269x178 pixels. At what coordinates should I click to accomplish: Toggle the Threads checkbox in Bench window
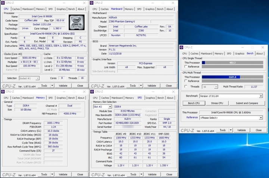tap(186, 87)
